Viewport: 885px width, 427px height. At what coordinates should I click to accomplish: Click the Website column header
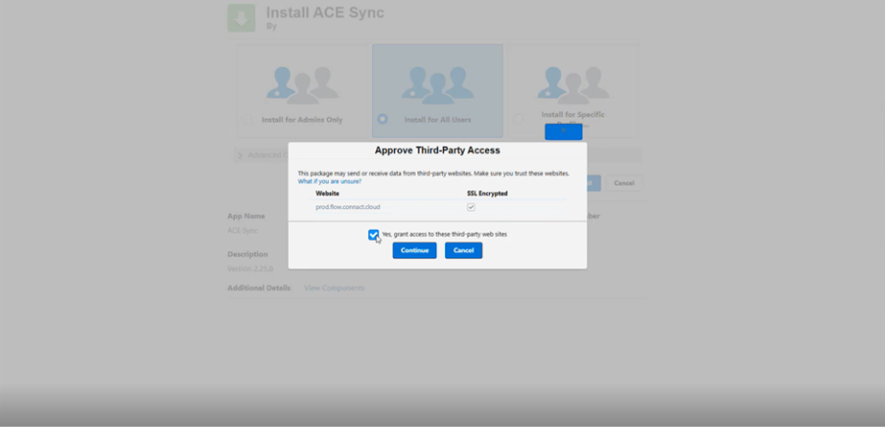pos(327,193)
